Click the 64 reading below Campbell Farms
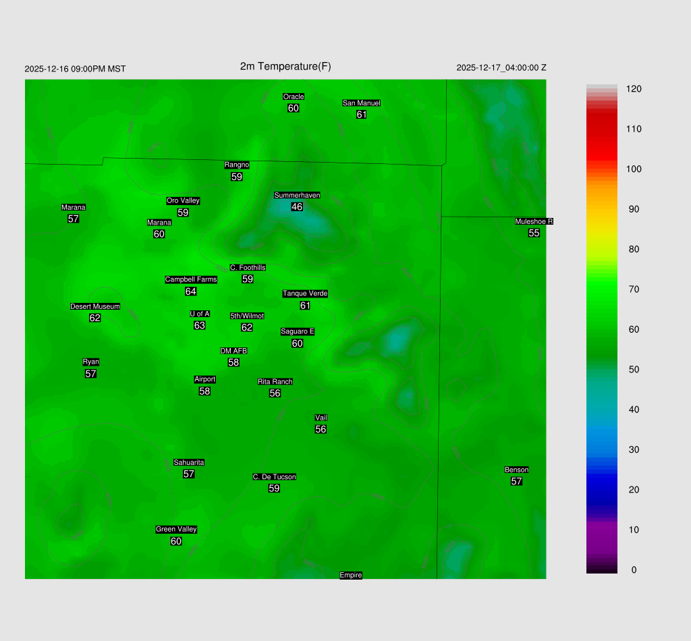Image resolution: width=691 pixels, height=641 pixels. click(x=191, y=291)
